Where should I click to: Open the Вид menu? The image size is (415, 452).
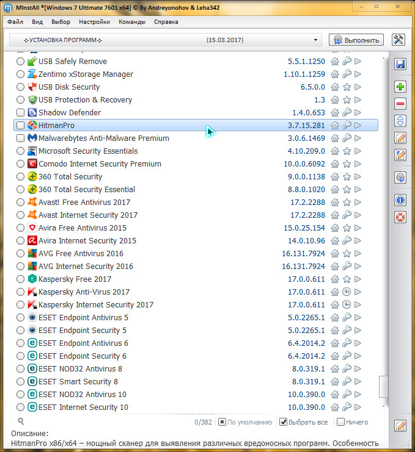tap(37, 21)
